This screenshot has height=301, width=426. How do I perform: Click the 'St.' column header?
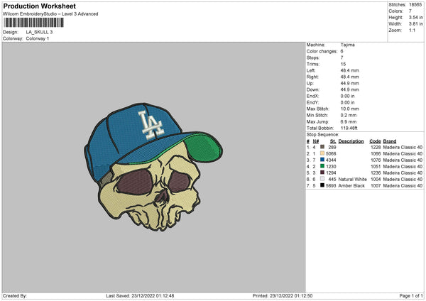[333, 141]
